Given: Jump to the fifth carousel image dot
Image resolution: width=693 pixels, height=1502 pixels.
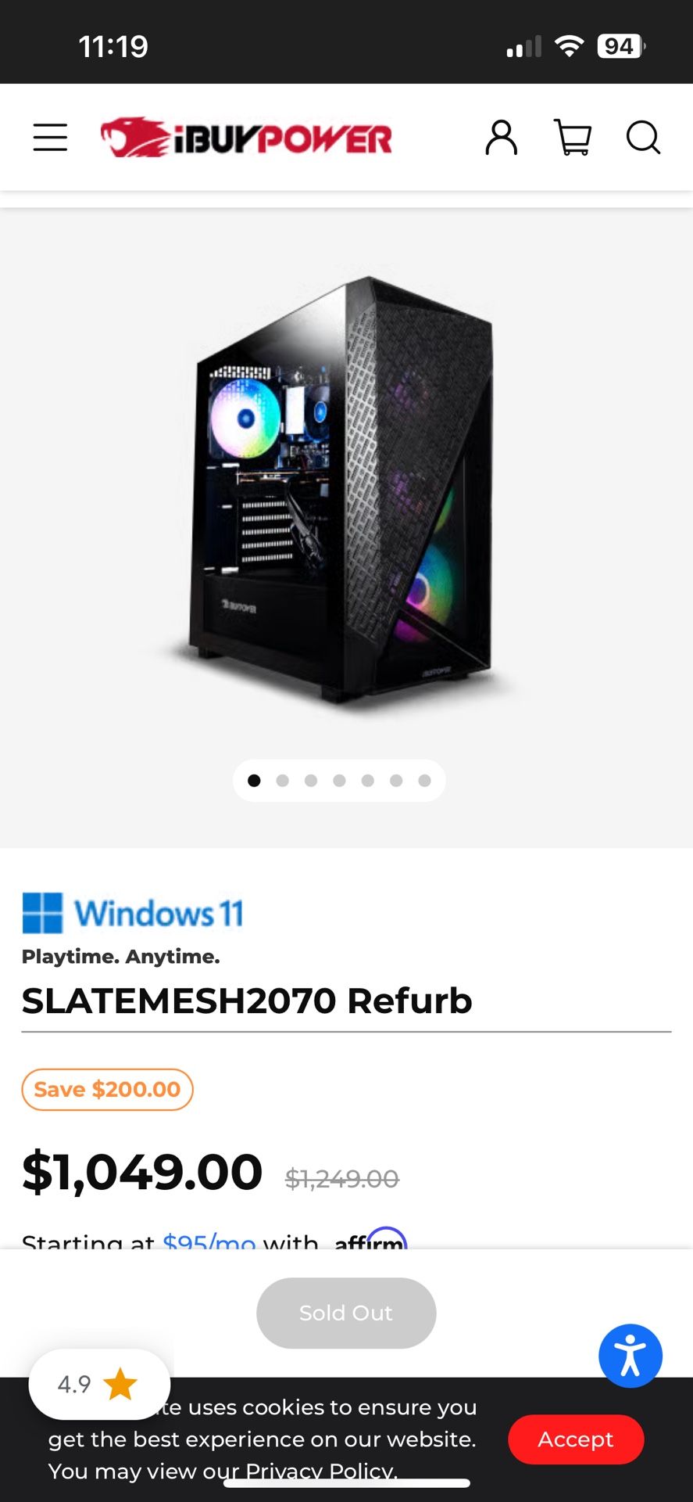Looking at the screenshot, I should point(368,780).
